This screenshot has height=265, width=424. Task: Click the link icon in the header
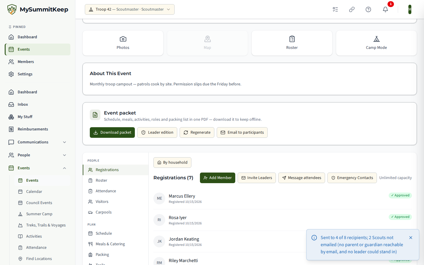[x=352, y=9]
